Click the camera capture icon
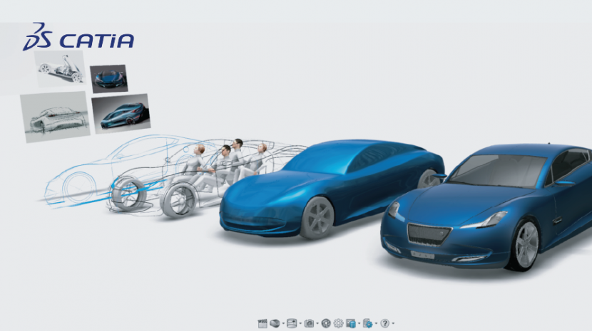Image resolution: width=592 pixels, height=331 pixels. click(309, 323)
